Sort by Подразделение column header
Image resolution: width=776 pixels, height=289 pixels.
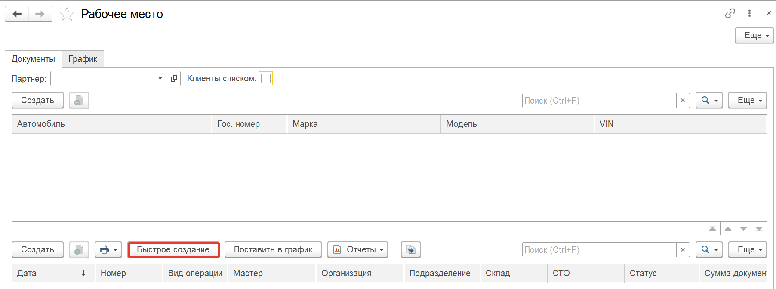(442, 273)
